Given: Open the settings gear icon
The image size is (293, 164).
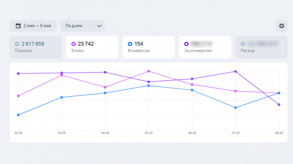Looking at the screenshot, I should tap(281, 26).
